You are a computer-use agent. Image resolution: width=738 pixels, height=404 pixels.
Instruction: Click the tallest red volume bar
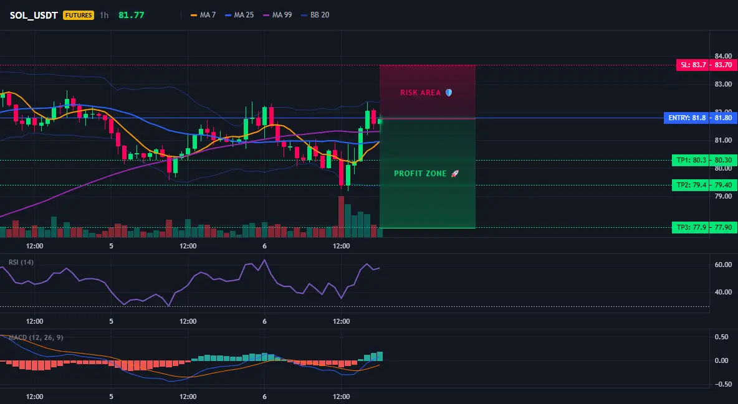pyautogui.click(x=341, y=217)
